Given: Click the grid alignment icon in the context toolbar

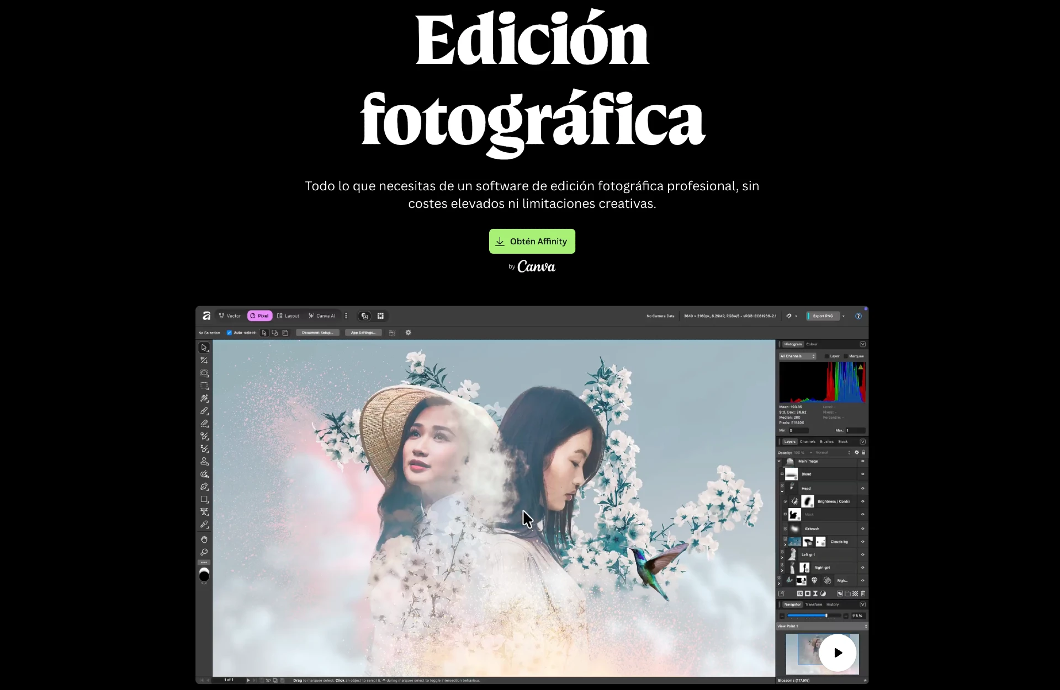Looking at the screenshot, I should pyautogui.click(x=392, y=333).
